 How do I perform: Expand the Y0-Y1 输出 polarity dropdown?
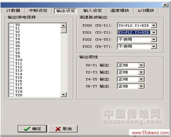pos(141,65)
